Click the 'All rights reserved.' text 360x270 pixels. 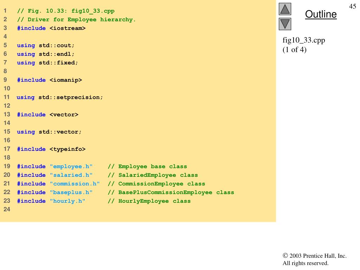point(306,263)
